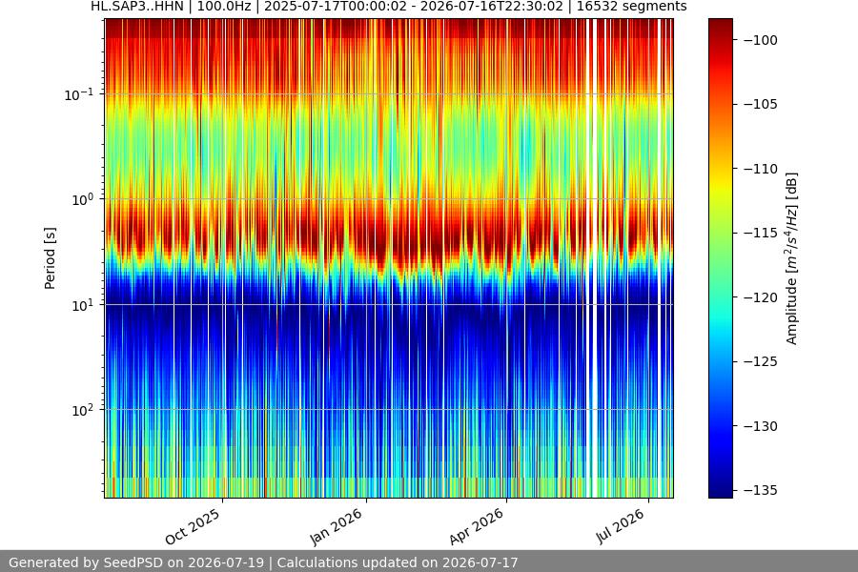The image size is (858, 572).
Task: Click the colorbar value −120
Action: pyautogui.click(x=760, y=297)
